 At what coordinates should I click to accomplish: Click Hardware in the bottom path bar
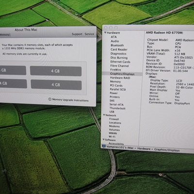(144, 149)
